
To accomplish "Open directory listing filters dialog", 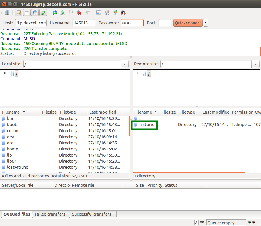I will pos(99,13).
